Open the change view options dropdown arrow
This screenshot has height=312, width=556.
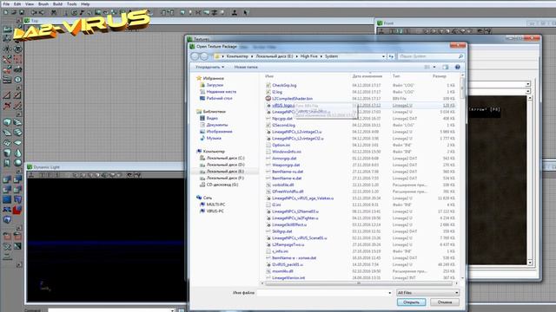434,67
